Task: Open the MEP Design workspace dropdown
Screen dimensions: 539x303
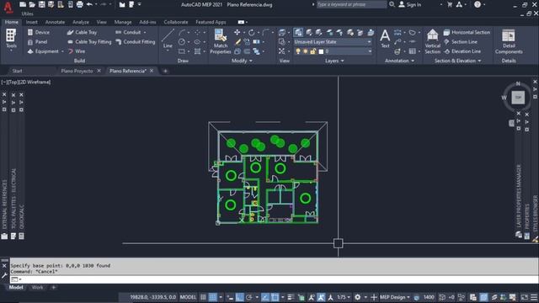Action: pos(395,297)
